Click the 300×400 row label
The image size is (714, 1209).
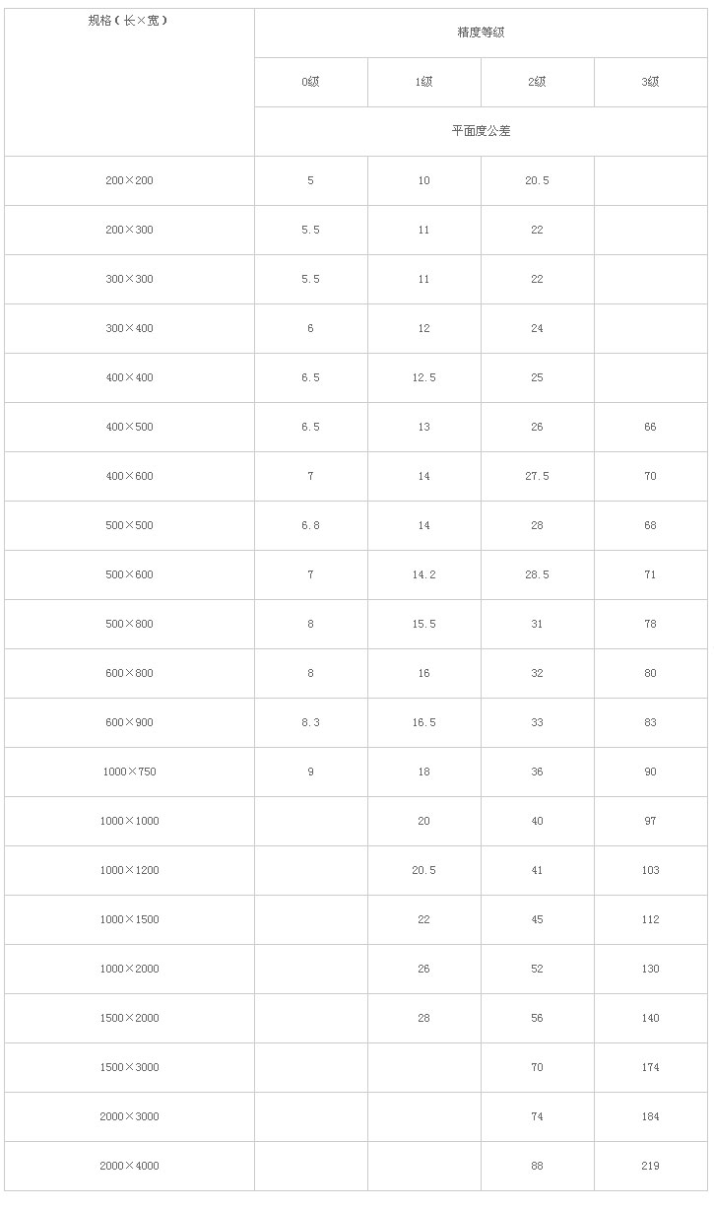[x=129, y=329]
